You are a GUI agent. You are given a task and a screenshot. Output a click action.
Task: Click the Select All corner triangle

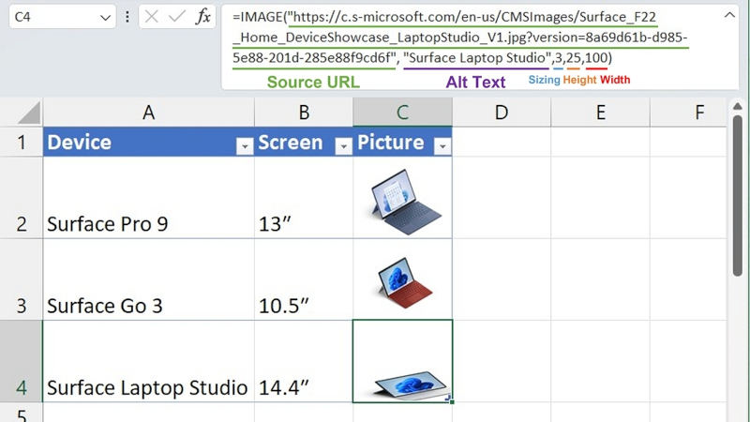click(29, 113)
